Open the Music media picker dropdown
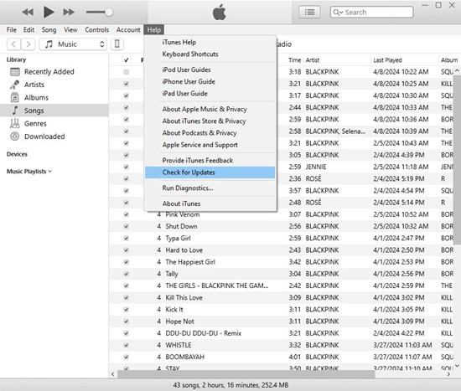Screen dimensions: 461x391 coord(73,44)
